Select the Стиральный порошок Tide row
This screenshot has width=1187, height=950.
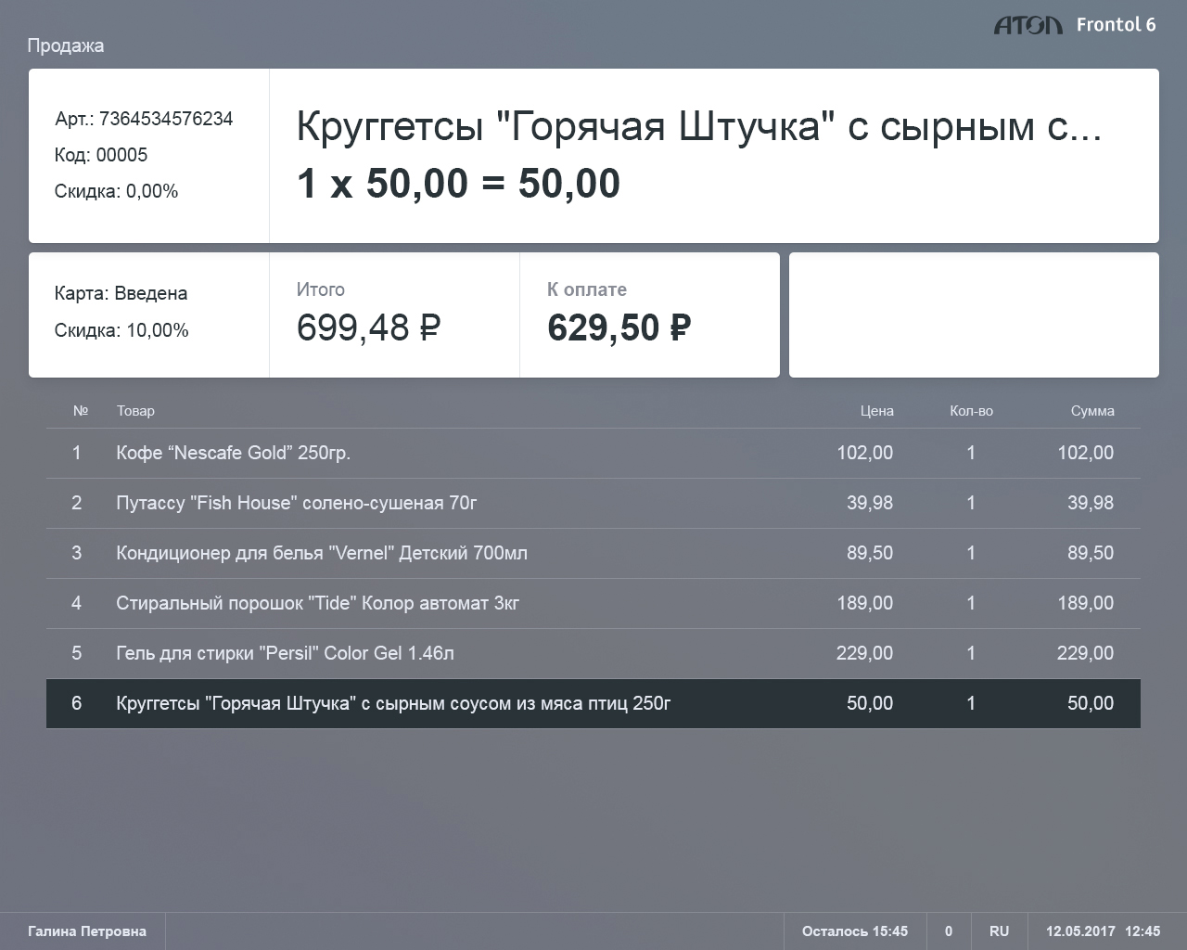point(593,603)
